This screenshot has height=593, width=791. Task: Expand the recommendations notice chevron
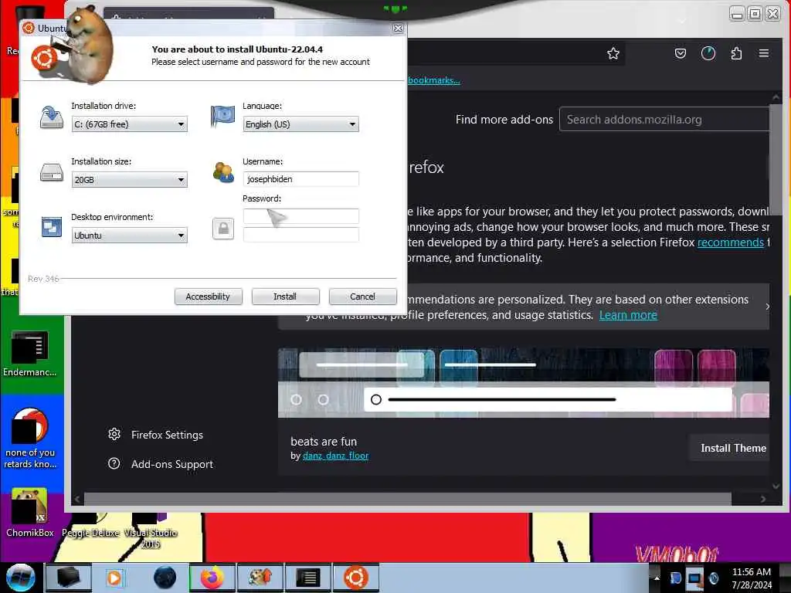tap(767, 307)
